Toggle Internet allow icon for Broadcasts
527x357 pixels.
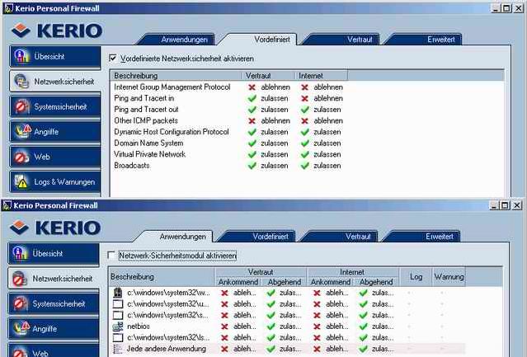tap(305, 166)
